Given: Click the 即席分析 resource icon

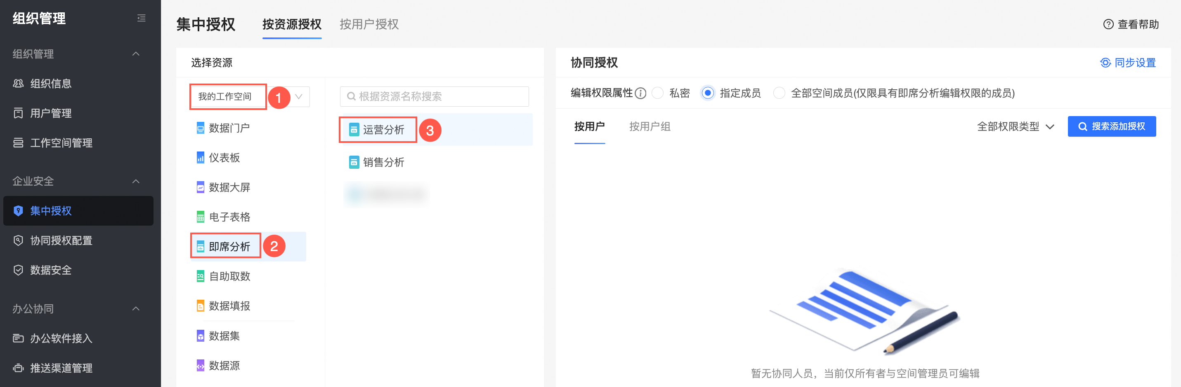Looking at the screenshot, I should coord(201,247).
